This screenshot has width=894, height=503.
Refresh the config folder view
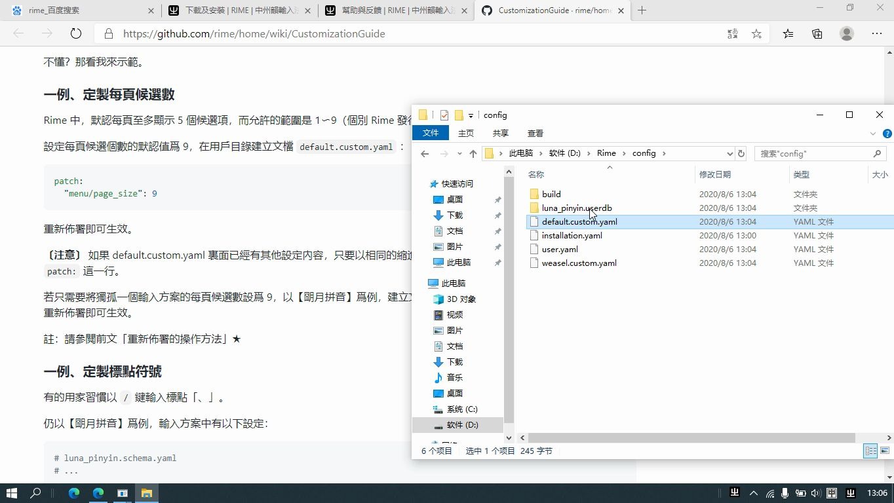[741, 153]
